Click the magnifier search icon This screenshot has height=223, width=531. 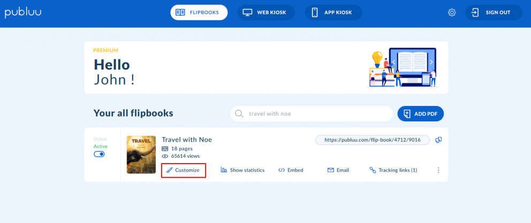tap(240, 114)
